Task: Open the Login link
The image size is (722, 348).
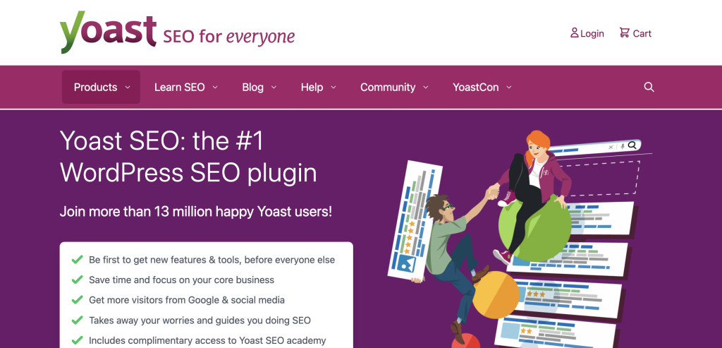Action: (587, 33)
